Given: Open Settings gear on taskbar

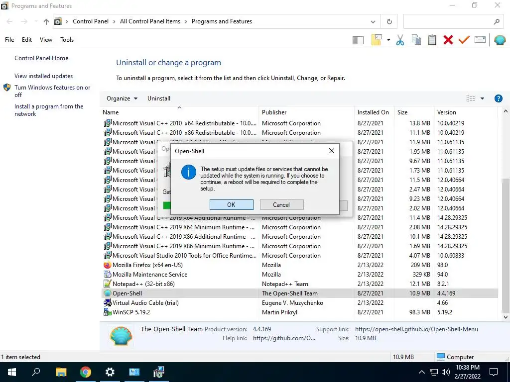Looking at the screenshot, I should [110, 372].
